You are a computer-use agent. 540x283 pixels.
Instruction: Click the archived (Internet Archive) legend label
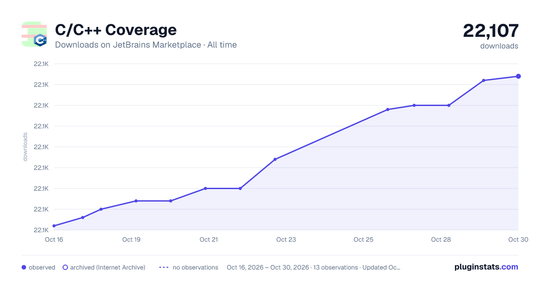108,267
